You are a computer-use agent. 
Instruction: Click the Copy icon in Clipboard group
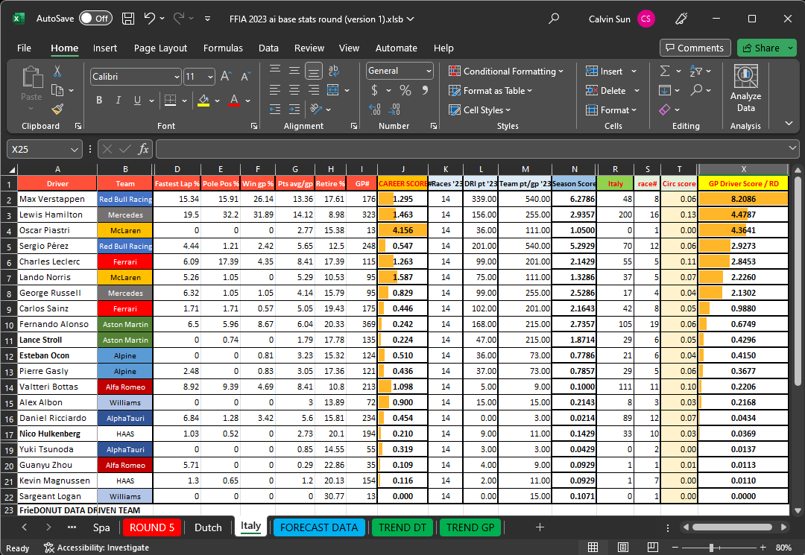click(57, 90)
